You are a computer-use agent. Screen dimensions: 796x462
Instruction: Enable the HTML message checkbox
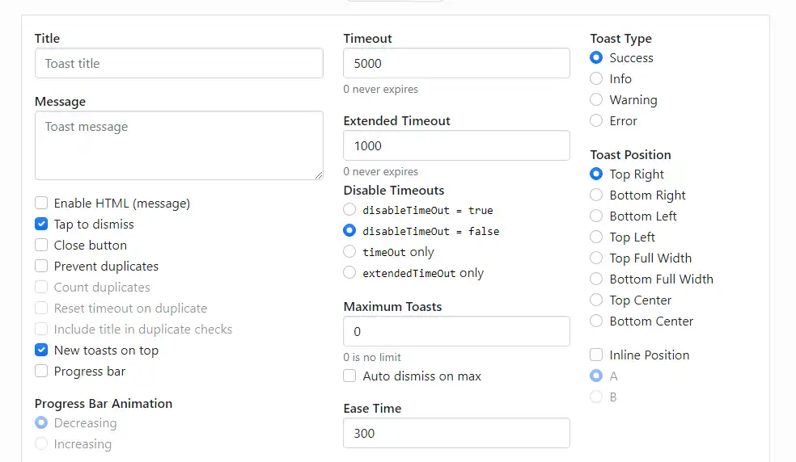(41, 204)
